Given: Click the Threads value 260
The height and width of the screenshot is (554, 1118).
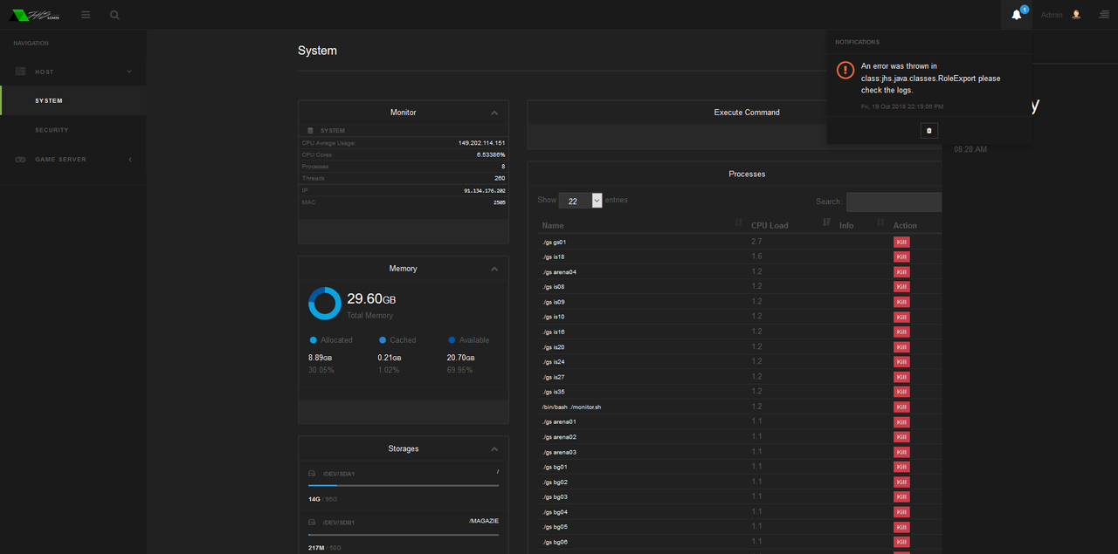Looking at the screenshot, I should click(500, 178).
